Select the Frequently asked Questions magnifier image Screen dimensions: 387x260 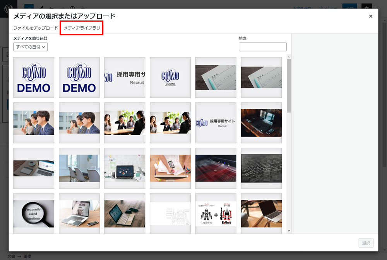tap(34, 214)
